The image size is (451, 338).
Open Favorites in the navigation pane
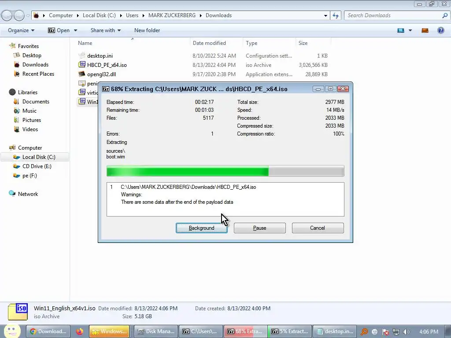point(28,46)
